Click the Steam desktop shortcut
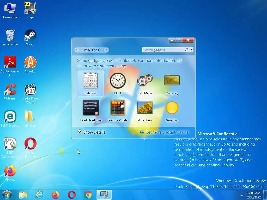This screenshot has width=267, height=200. [x=30, y=37]
